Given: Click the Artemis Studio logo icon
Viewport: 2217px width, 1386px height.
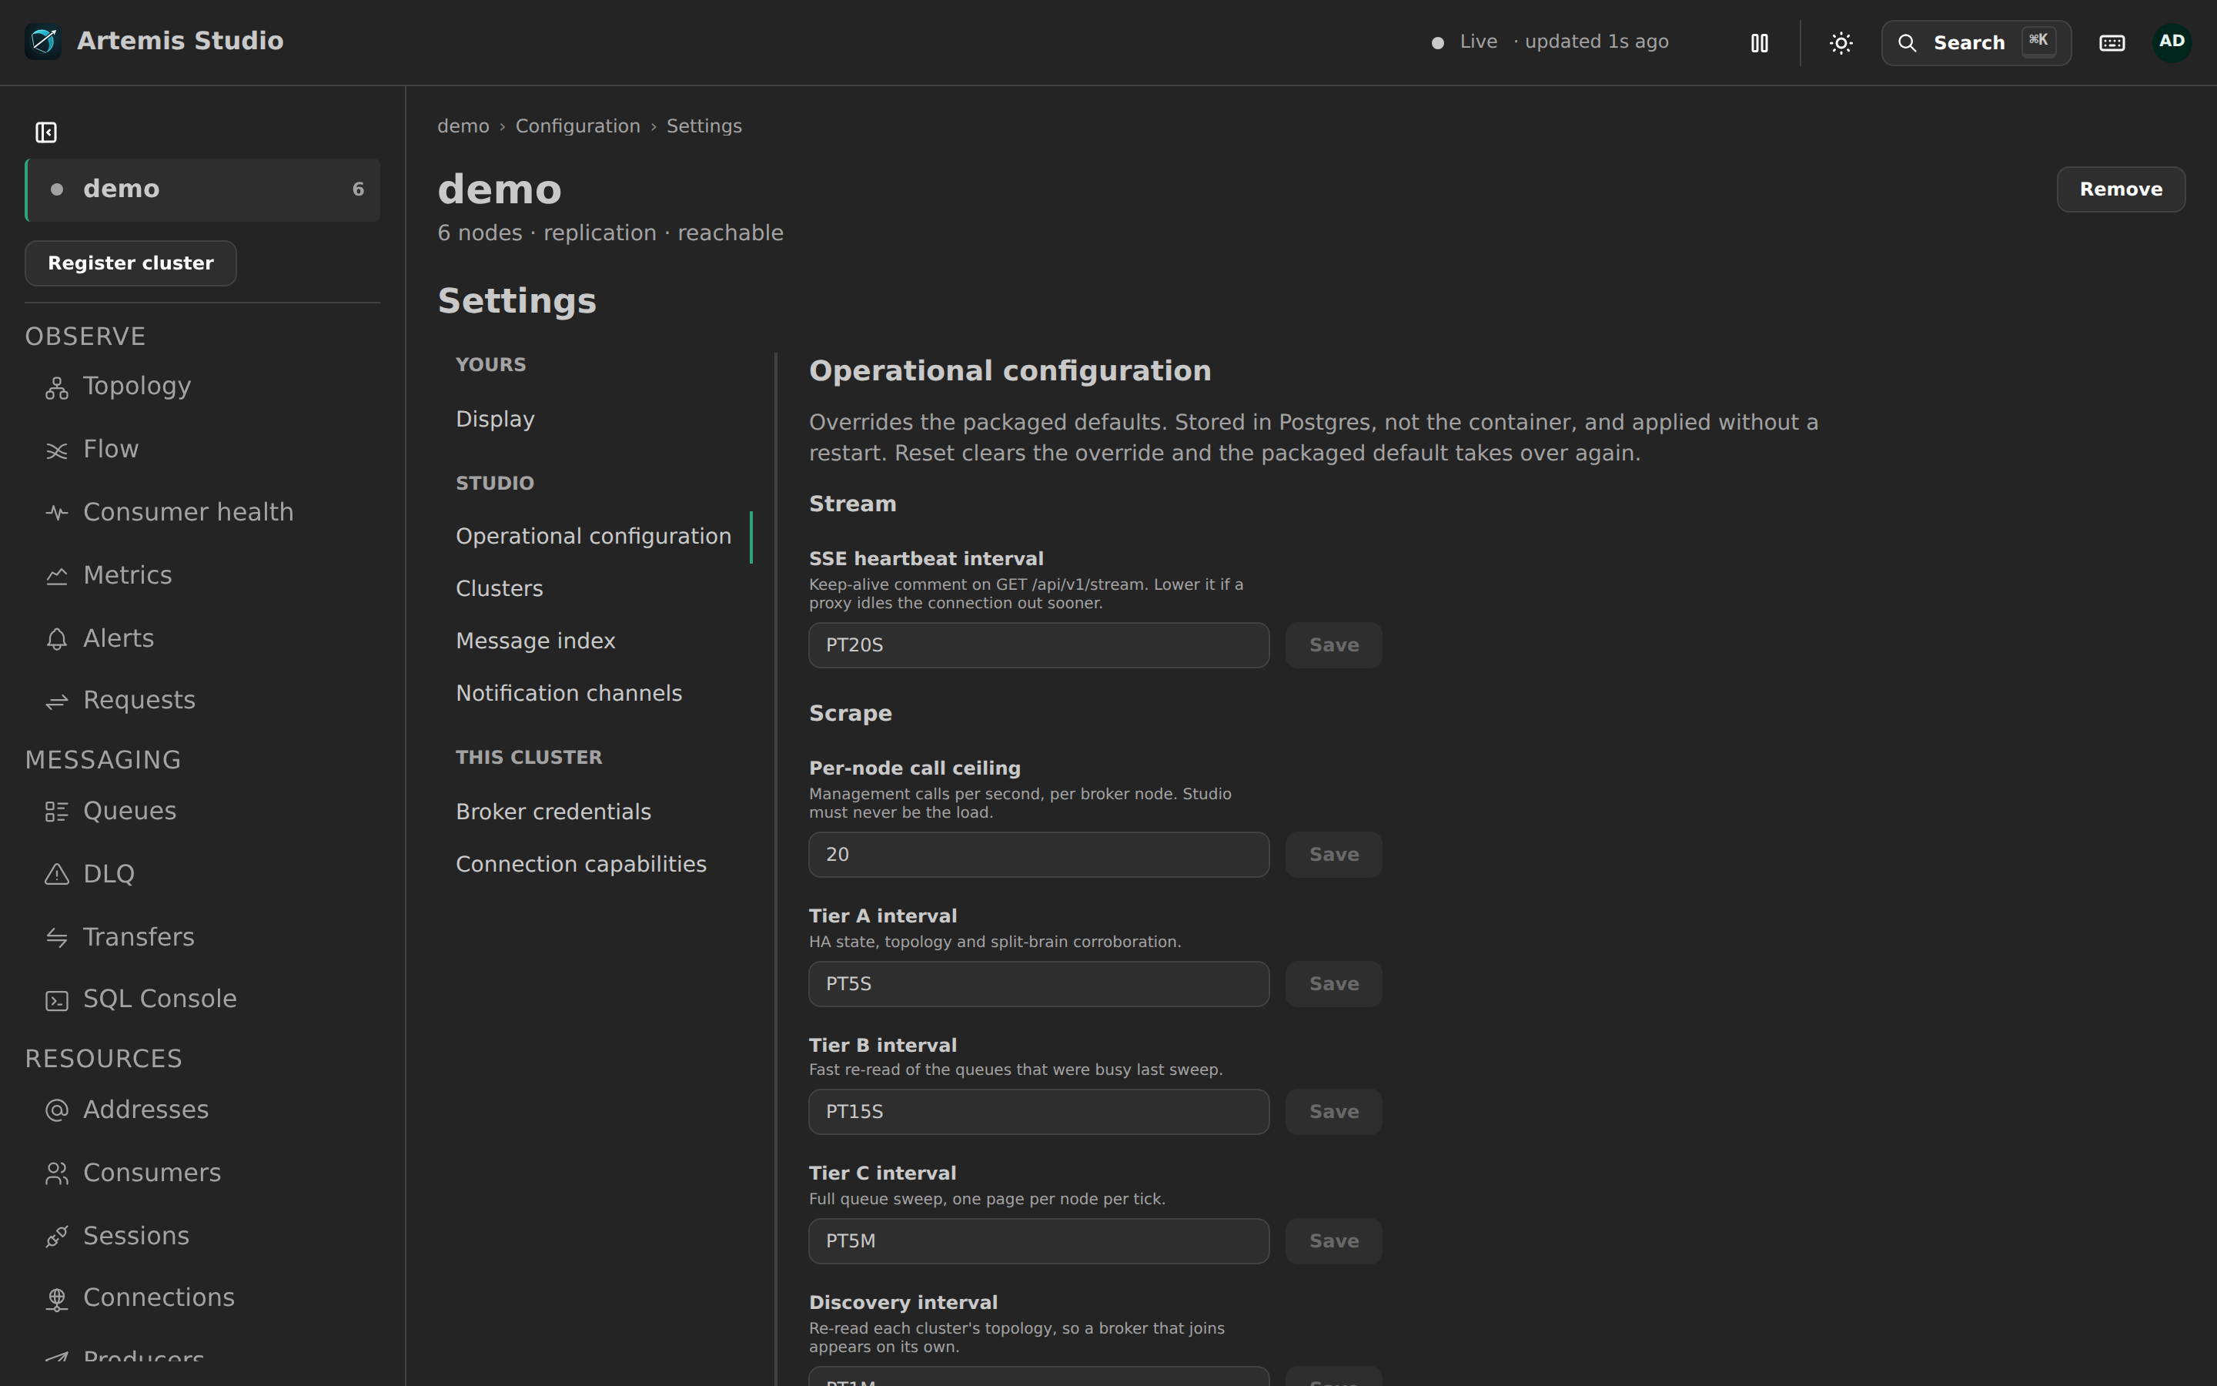Looking at the screenshot, I should [x=43, y=42].
